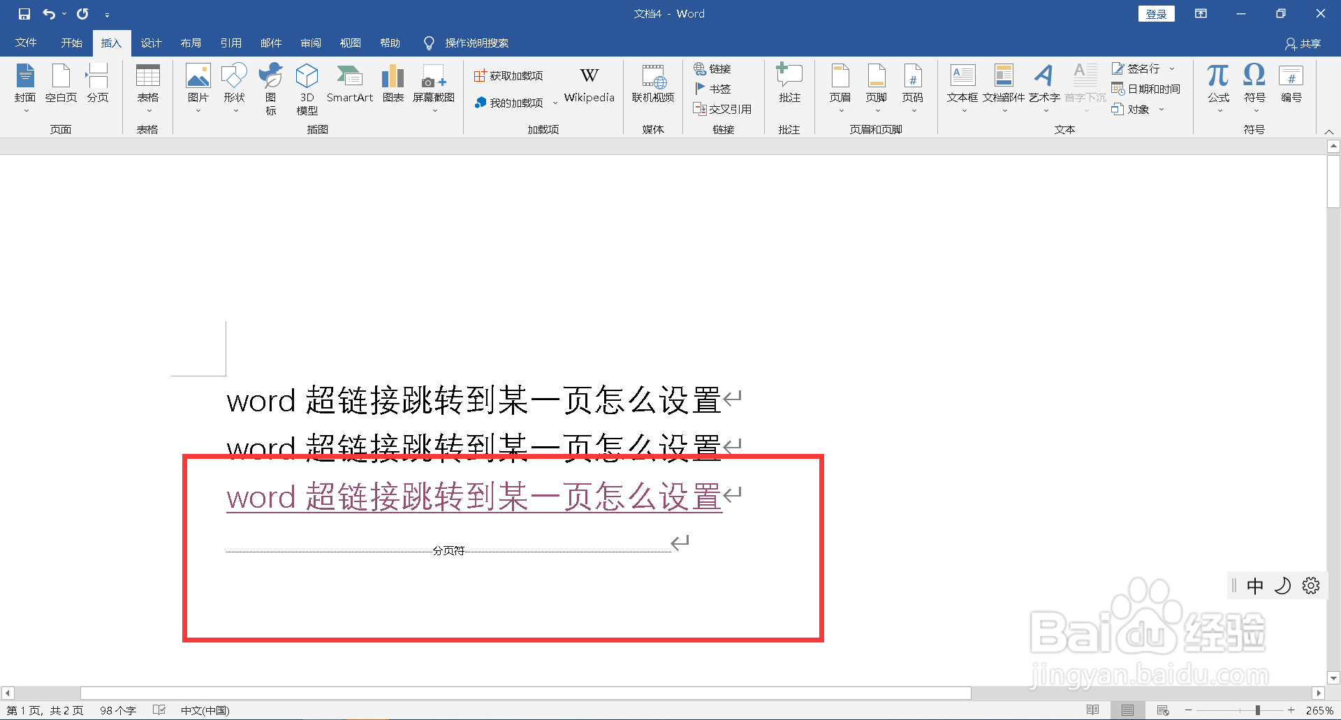Insert a picture (图片)
Viewport: 1341px width, 720px height.
click(x=198, y=88)
